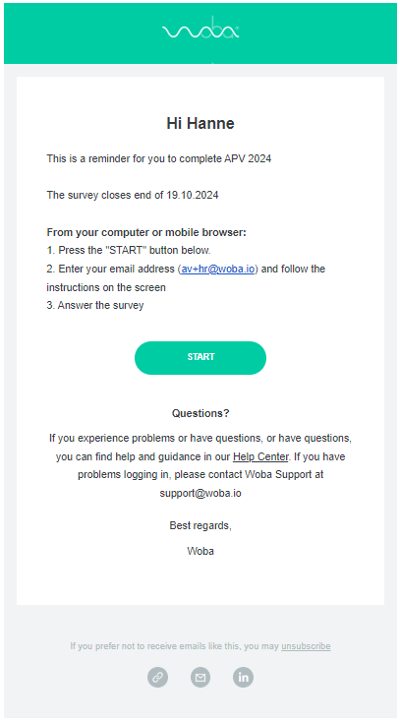Click the "If you prefer not to receive emails" footer text
The height and width of the screenshot is (723, 400).
click(x=175, y=646)
